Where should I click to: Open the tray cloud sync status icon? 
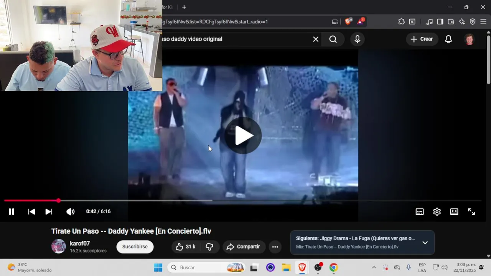coord(397,268)
